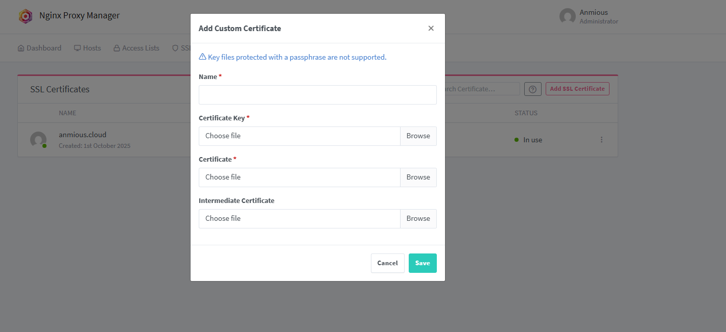Click the passphrase warning triangle icon

pos(202,57)
